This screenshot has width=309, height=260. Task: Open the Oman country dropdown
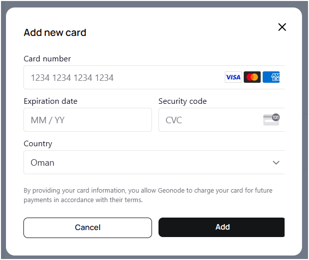[x=150, y=163]
